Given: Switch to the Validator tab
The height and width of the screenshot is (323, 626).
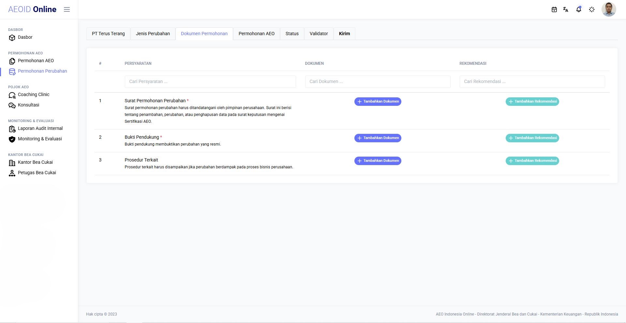Looking at the screenshot, I should 319,34.
